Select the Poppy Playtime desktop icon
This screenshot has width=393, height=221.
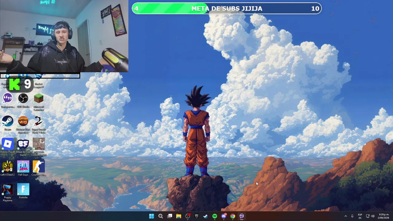(8, 193)
